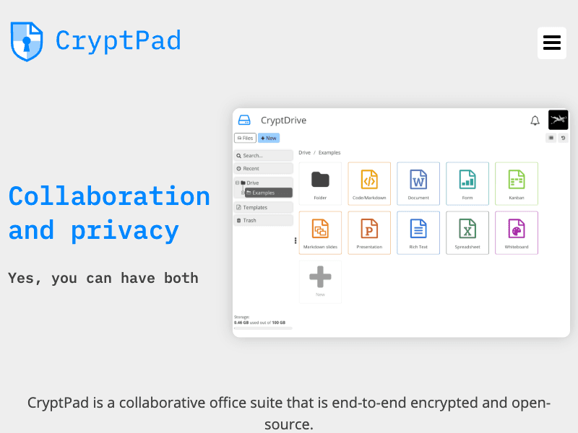This screenshot has height=433, width=578.
Task: Open the Presentation template icon
Action: pyautogui.click(x=369, y=232)
